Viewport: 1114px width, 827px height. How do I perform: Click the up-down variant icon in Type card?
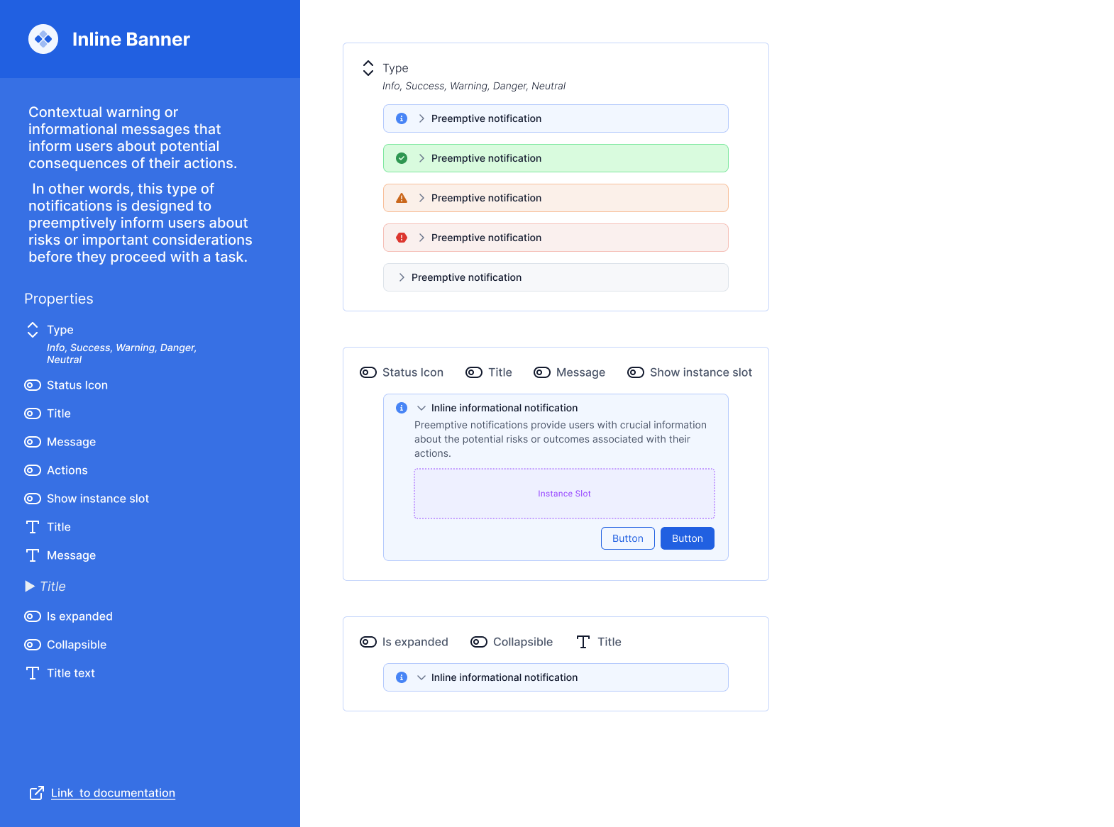(x=368, y=68)
